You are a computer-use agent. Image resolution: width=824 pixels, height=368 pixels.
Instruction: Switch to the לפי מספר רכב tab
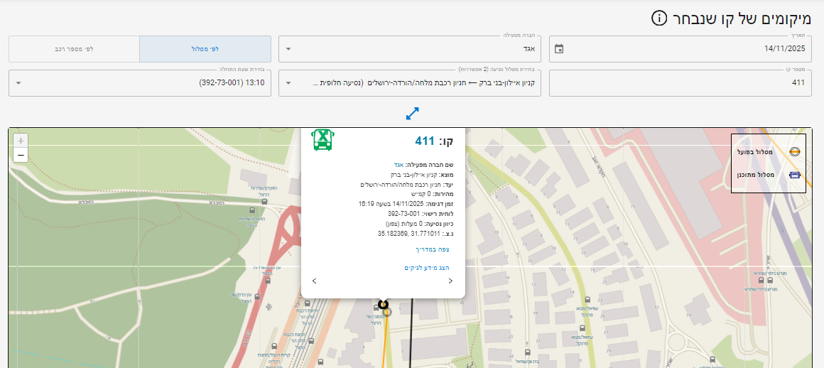pyautogui.click(x=74, y=49)
